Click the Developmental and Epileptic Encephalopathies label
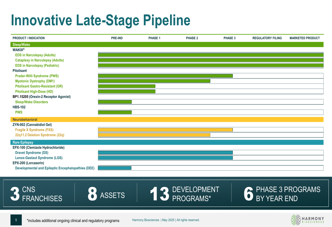Viewport: 332px width, 227px height. point(55,168)
